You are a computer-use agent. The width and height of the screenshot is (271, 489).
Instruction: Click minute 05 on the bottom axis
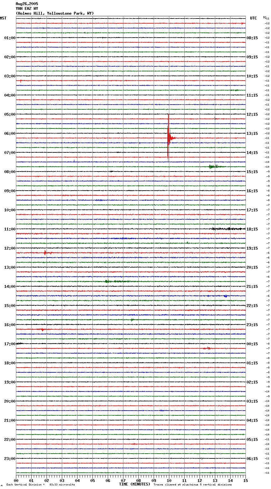pyautogui.click(x=92, y=480)
